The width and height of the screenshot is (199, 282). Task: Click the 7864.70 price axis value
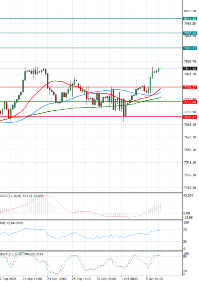[x=190, y=62]
